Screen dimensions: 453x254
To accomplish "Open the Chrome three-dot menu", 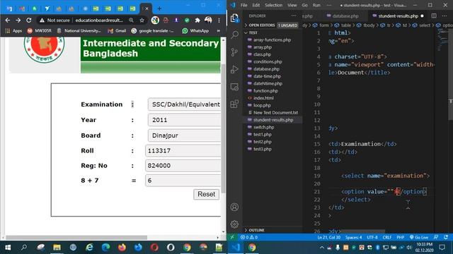I will click(219, 20).
